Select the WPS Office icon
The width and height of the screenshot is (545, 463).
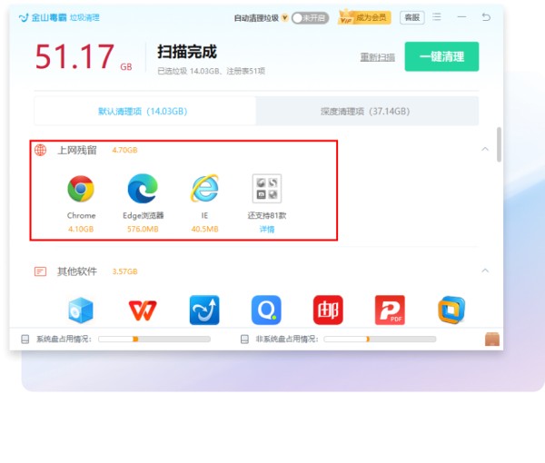tap(143, 310)
